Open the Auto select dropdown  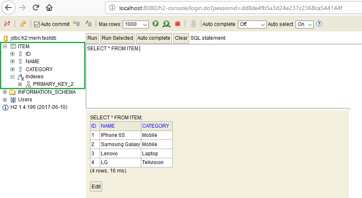coord(304,24)
